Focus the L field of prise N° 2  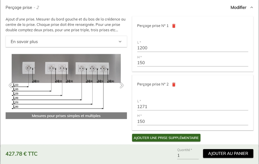[192, 107]
